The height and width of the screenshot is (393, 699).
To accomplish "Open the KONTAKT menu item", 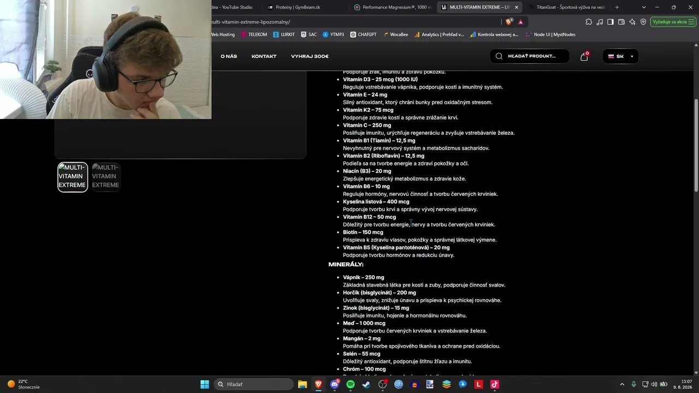I will (x=264, y=56).
